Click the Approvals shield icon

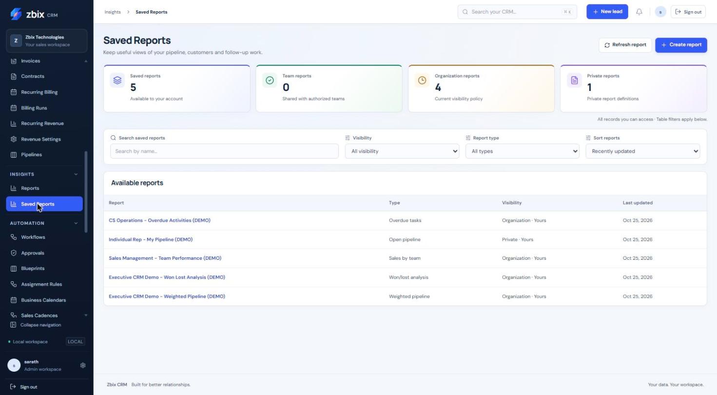pyautogui.click(x=14, y=253)
